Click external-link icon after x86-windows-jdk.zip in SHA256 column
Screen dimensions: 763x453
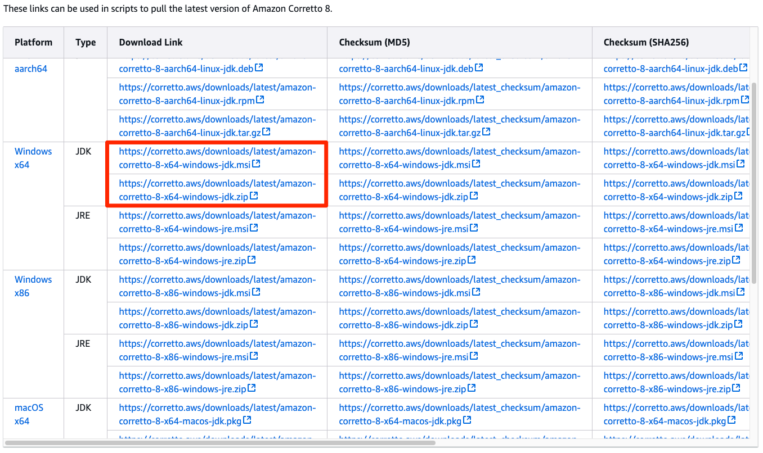739,324
